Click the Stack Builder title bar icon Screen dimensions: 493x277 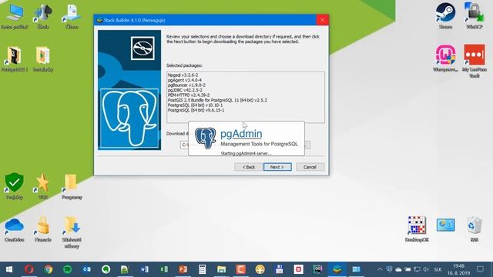99,20
